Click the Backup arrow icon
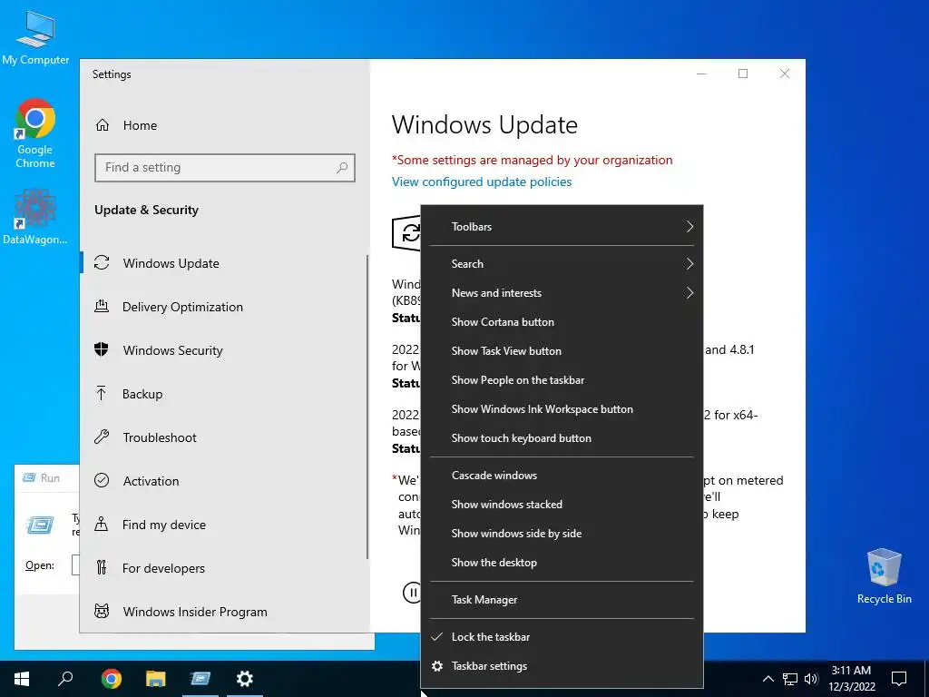Screen dimensions: 929x697 pyautogui.click(x=102, y=394)
